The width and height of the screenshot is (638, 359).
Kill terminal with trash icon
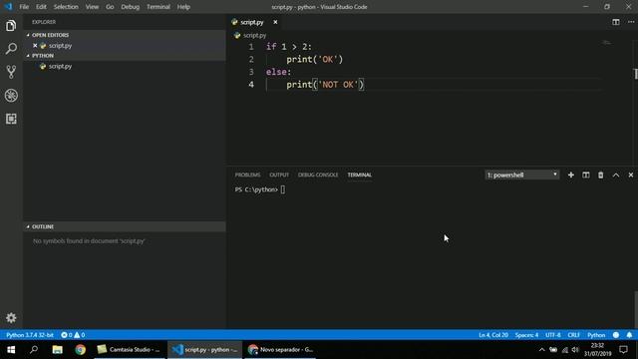click(x=600, y=176)
